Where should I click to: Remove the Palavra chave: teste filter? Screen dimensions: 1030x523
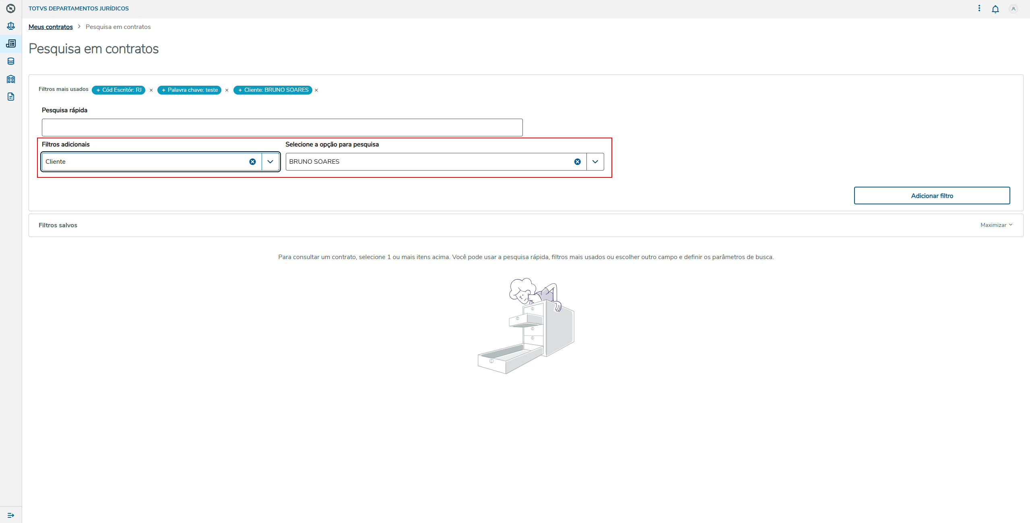click(x=227, y=90)
